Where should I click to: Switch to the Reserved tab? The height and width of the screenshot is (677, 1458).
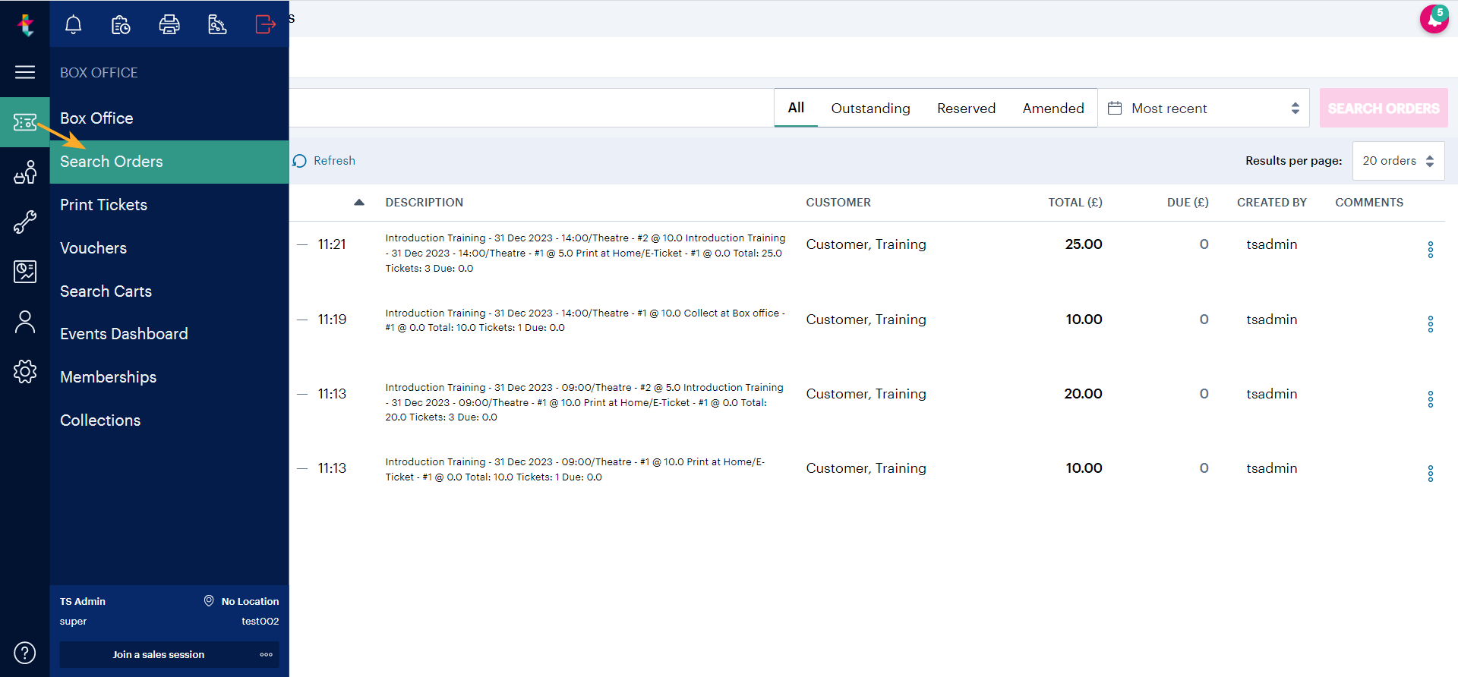tap(966, 108)
